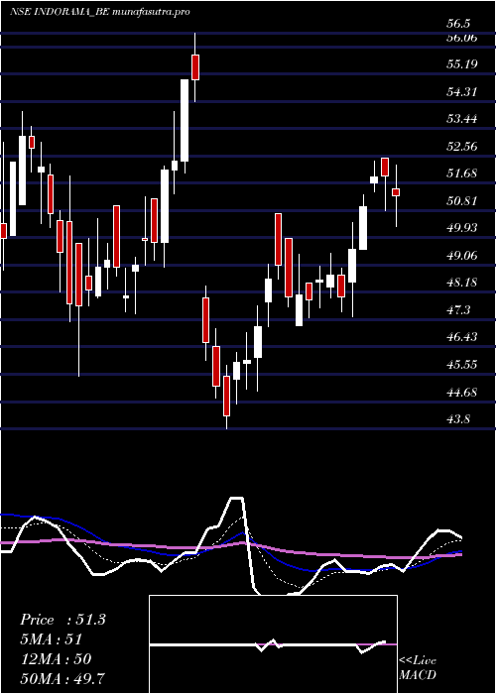The image size is (496, 694).
Task: Select the 51.68 price axis label
Action: pyautogui.click(x=462, y=173)
